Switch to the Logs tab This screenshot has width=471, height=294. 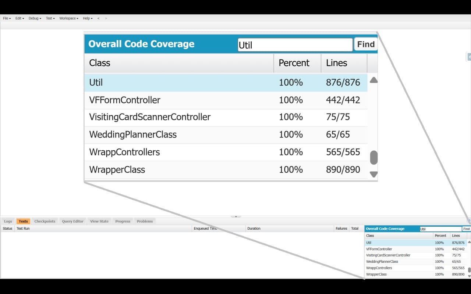(x=8, y=221)
